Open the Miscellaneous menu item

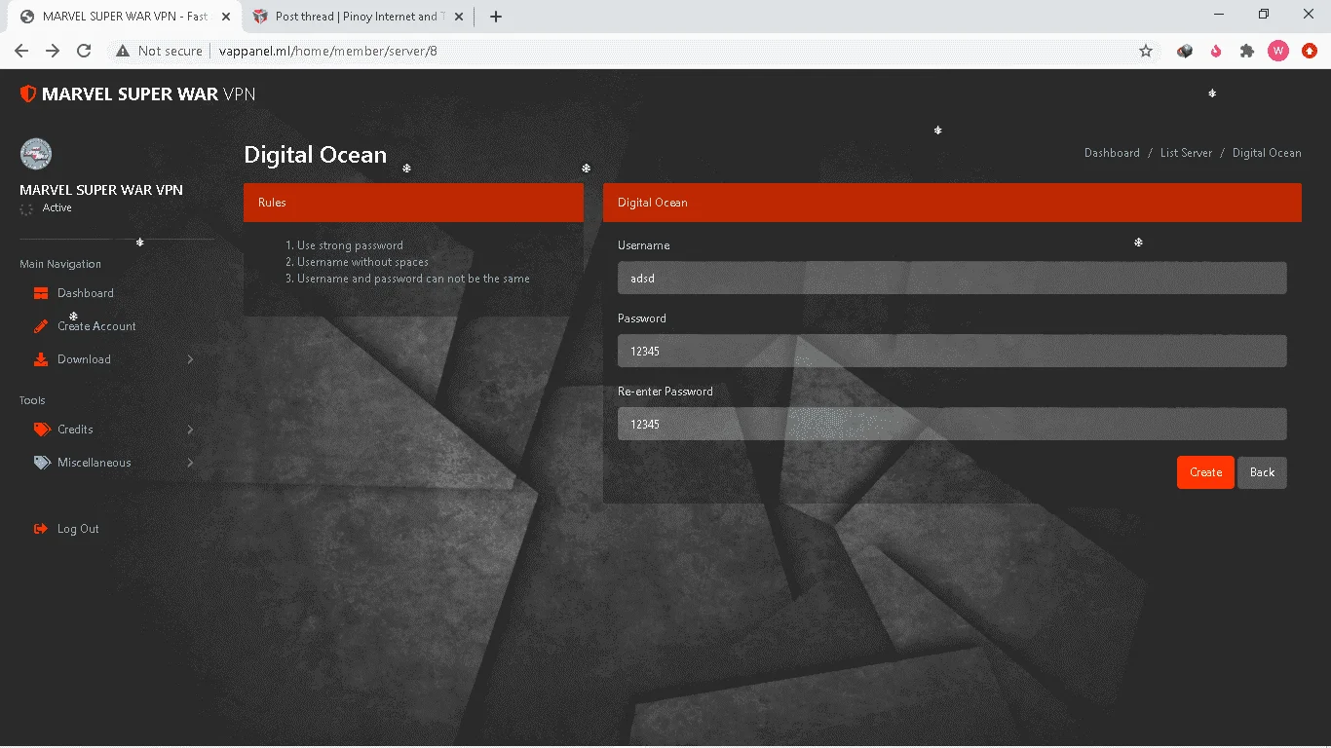pyautogui.click(x=94, y=463)
